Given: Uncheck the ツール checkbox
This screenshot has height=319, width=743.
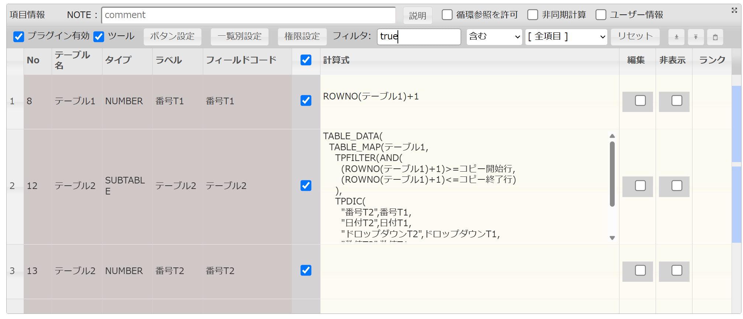Looking at the screenshot, I should pos(98,36).
